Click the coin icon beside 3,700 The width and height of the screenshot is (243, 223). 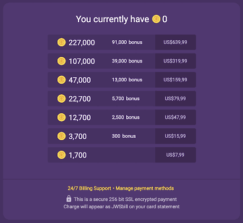(61, 136)
